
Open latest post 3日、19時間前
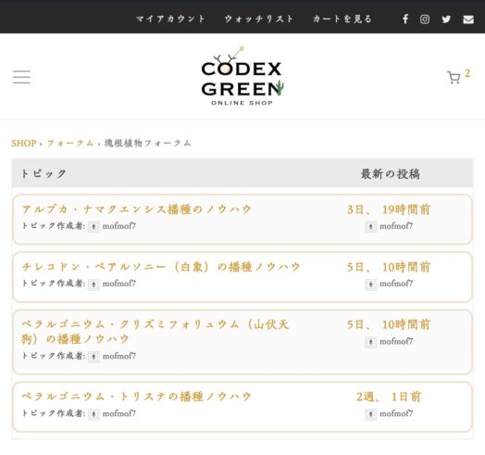tap(389, 209)
